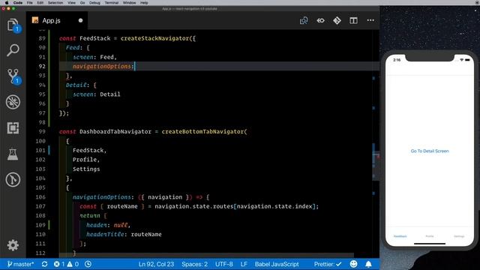Screen dimensions: 480x270
Task: Change end of line sequence LF
Action: click(x=244, y=264)
